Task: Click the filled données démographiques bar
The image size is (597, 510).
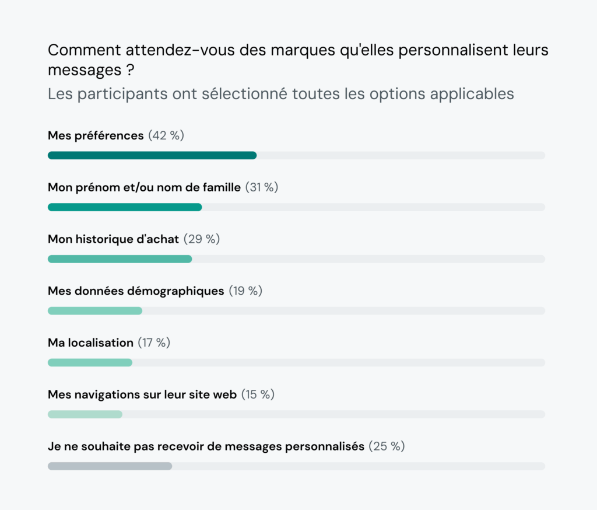Action: (x=94, y=310)
